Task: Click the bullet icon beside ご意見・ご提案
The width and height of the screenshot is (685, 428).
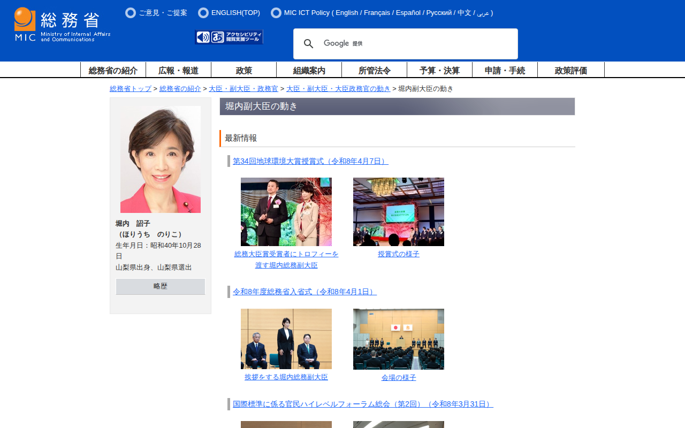Action: (130, 13)
